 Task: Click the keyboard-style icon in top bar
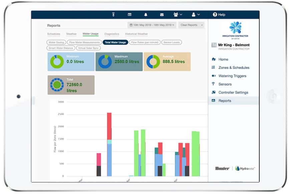click(129, 15)
